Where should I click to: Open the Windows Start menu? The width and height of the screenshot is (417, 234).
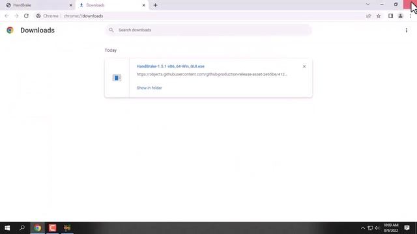tap(7, 228)
